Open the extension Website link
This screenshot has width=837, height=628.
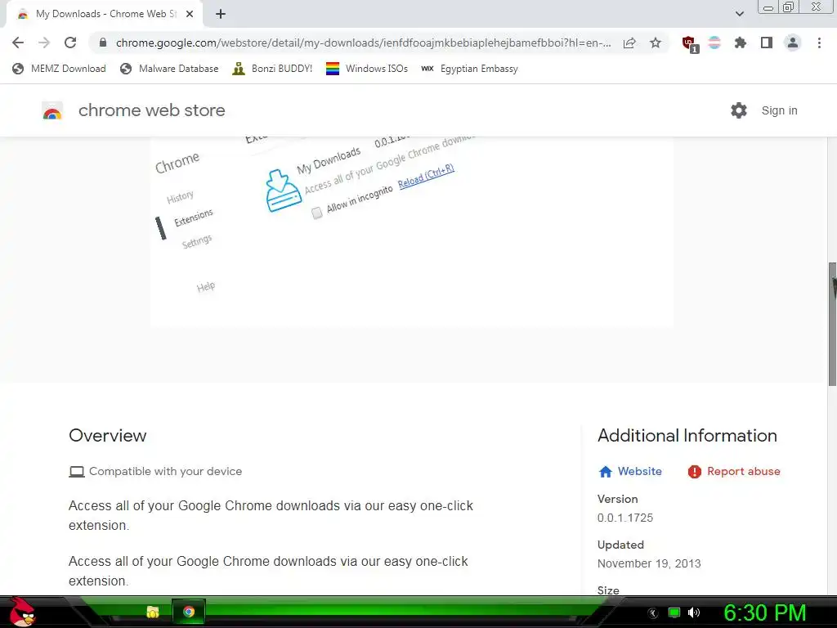(x=630, y=471)
